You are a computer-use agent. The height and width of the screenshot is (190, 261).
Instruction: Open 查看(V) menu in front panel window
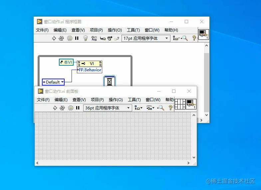pos(79,100)
